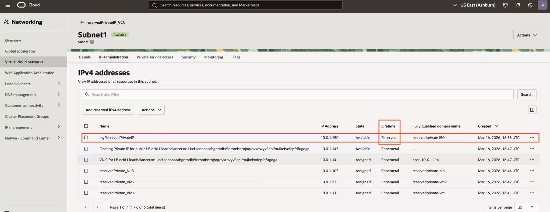This screenshot has height=212, width=550.
Task: Open the Cloud Shell developer tools icon
Action: tap(505, 5)
